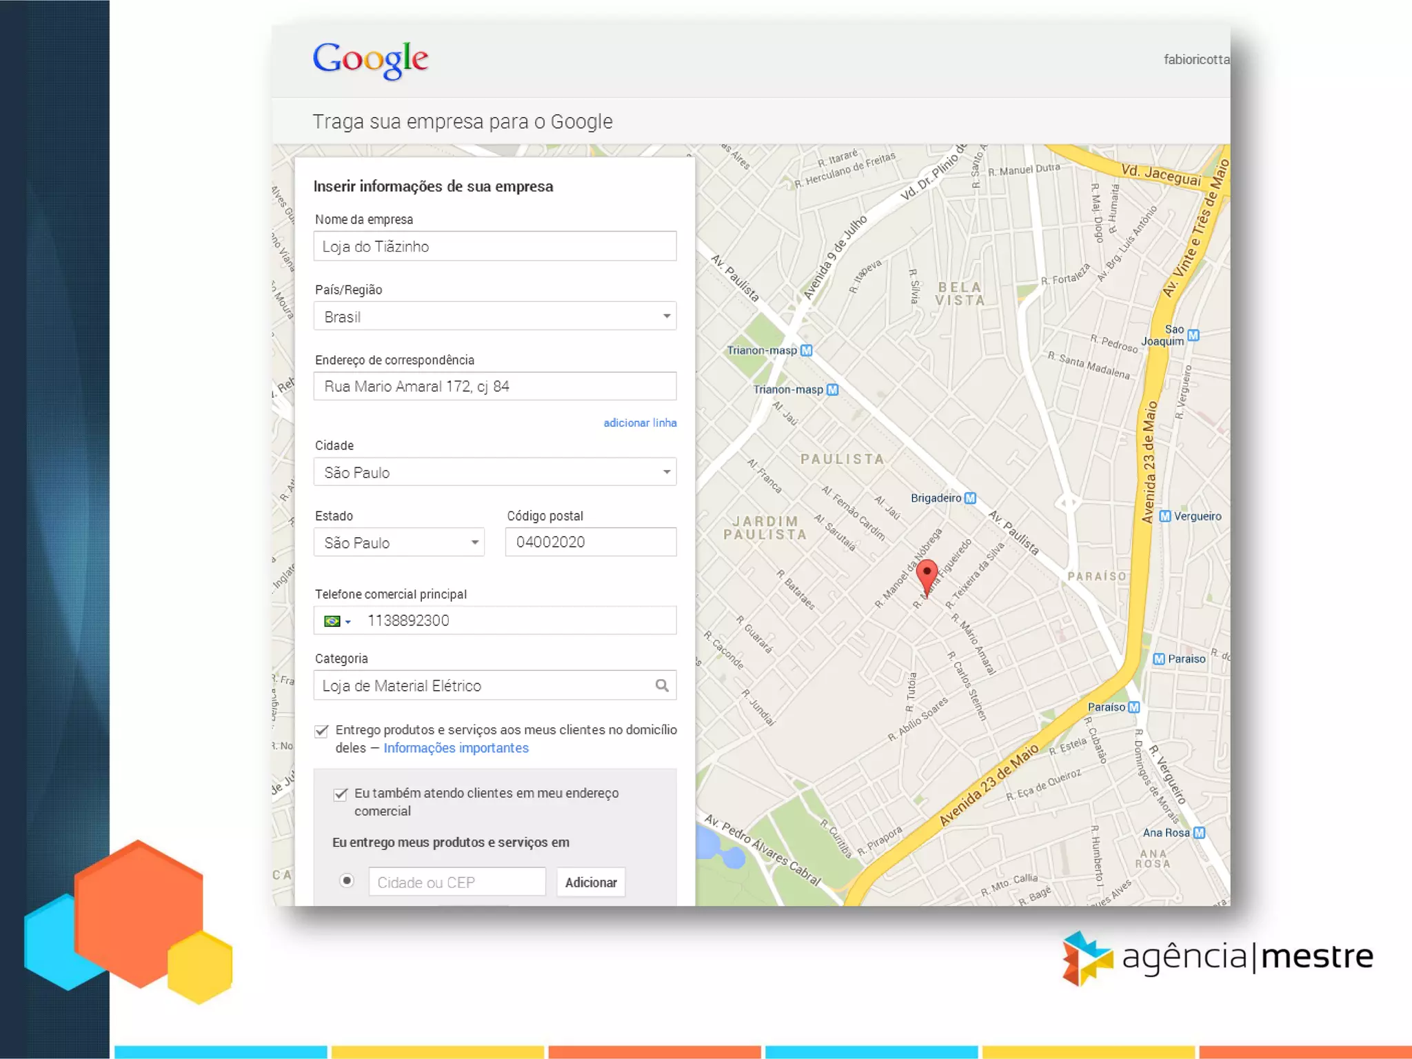This screenshot has width=1412, height=1059.
Task: Click the Google logo
Action: [x=370, y=59]
